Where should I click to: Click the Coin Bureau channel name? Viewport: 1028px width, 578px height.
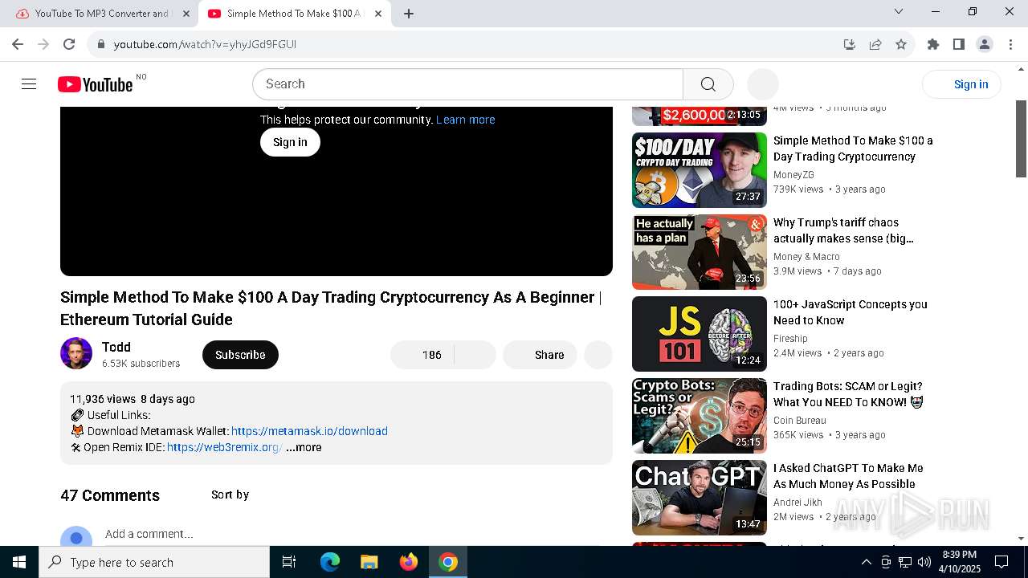(x=799, y=421)
